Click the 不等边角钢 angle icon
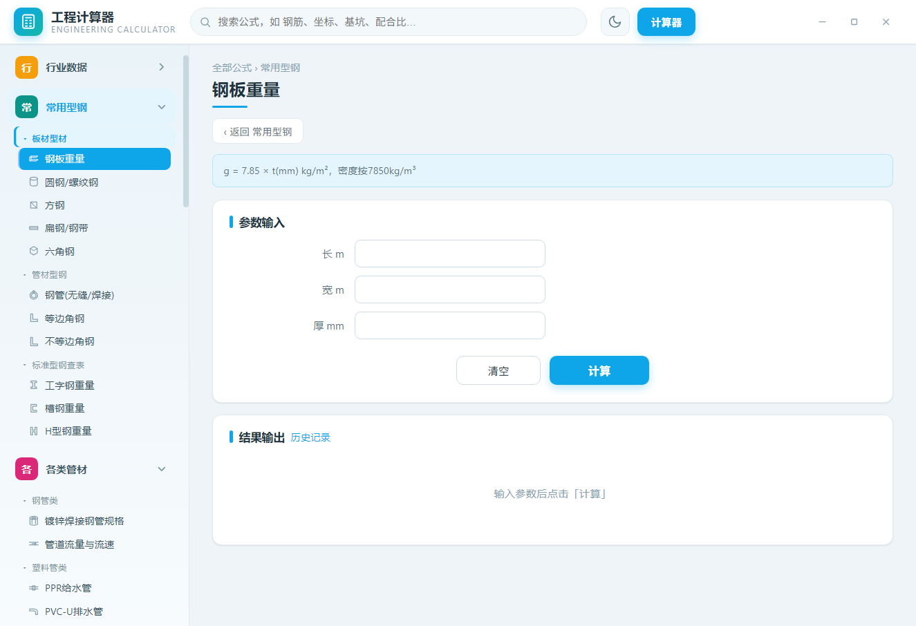Screen dimensions: 916x626 click(x=34, y=341)
